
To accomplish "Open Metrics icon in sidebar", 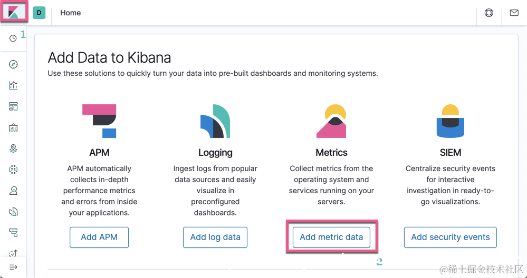I will 13,191.
